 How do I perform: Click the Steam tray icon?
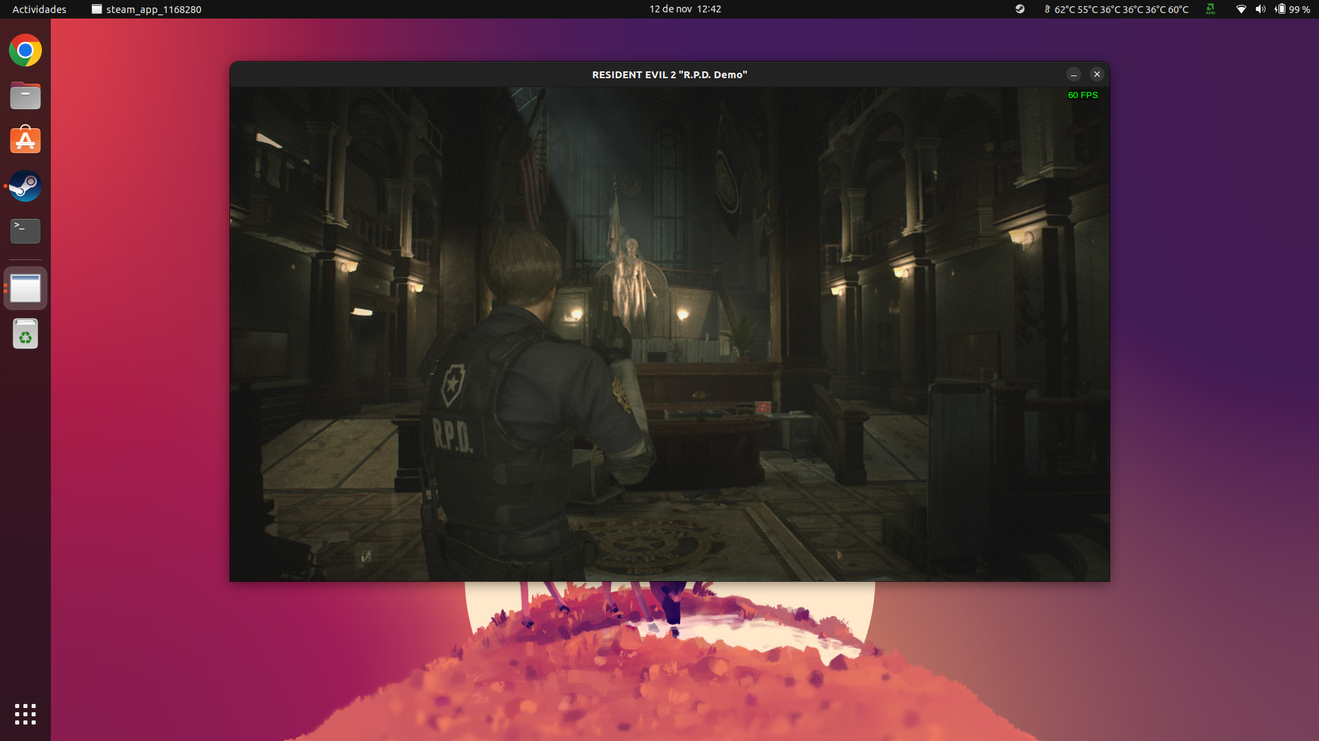coord(1020,9)
